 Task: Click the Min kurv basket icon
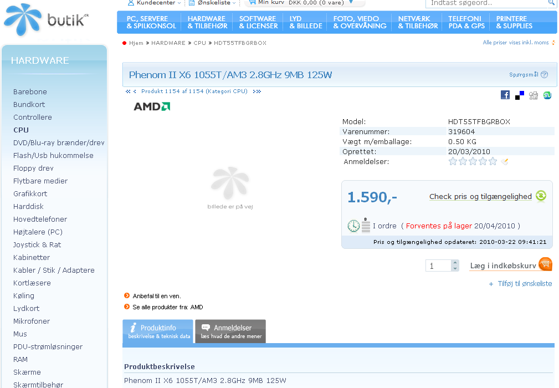tap(253, 2)
